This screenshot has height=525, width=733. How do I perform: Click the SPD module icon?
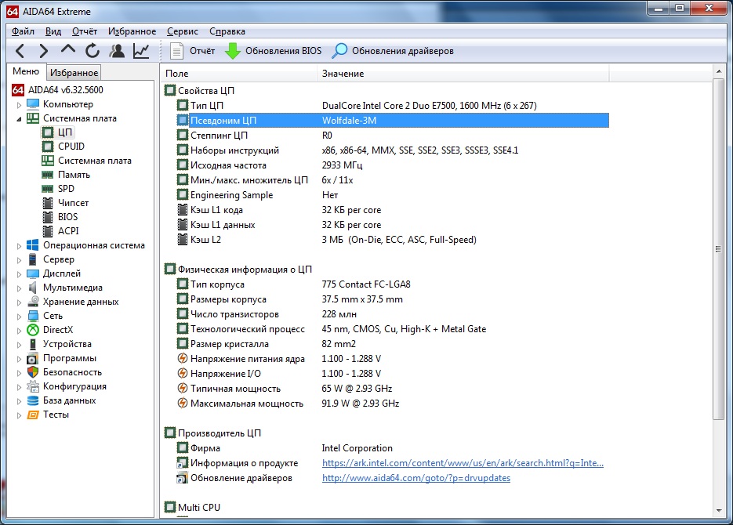point(48,189)
